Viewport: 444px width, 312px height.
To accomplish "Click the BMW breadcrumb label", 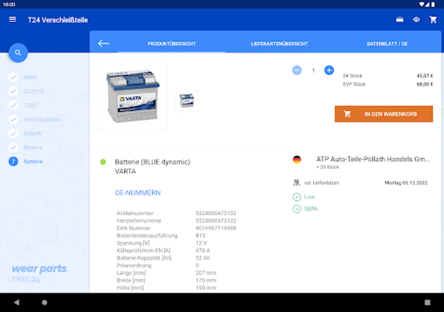I will point(30,77).
